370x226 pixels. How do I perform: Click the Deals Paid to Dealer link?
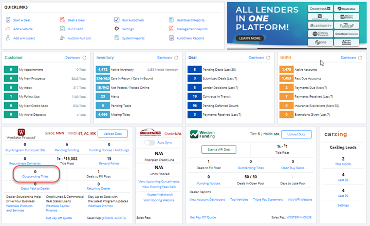click(x=35, y=189)
